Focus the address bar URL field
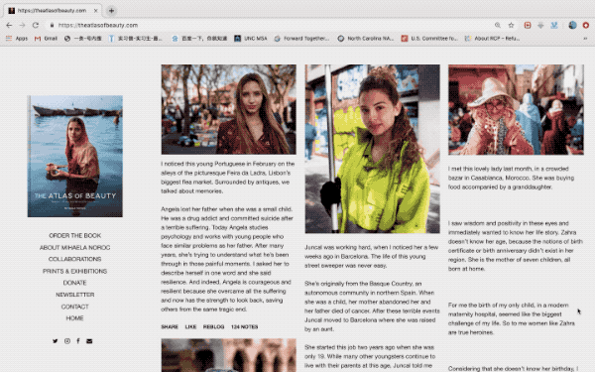This screenshot has height=372, width=595. coord(266,25)
